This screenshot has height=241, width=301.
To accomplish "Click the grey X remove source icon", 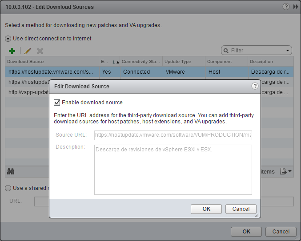I will (x=40, y=51).
